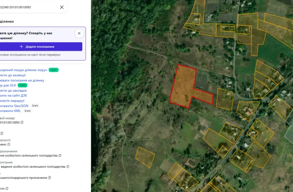Screen dimensions: 293x192
Task: Click the 'класти маршрут' route link
Action: click(12, 101)
